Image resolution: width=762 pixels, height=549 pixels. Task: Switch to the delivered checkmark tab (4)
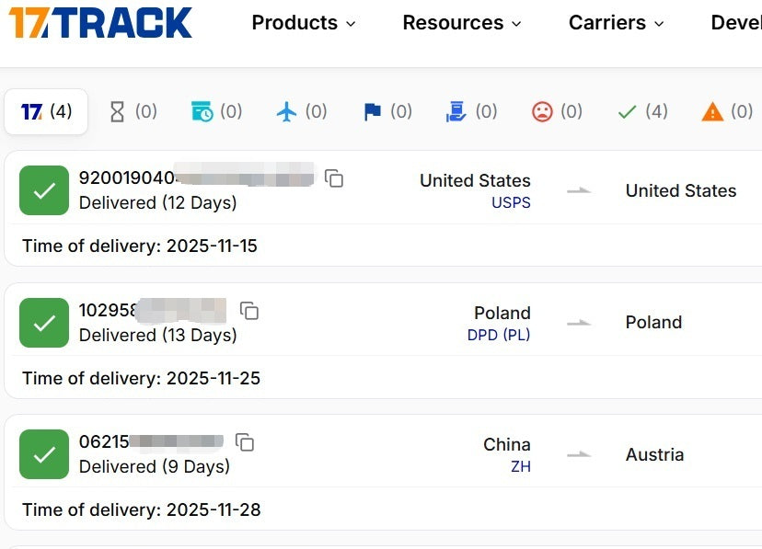pos(642,111)
